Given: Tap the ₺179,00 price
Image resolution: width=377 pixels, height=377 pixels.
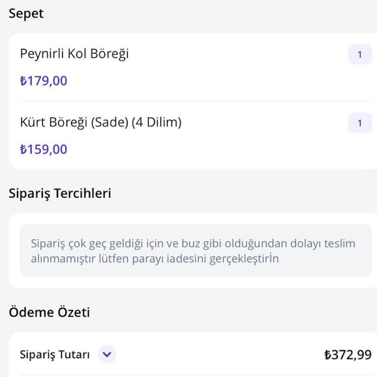Looking at the screenshot, I should [x=44, y=81].
